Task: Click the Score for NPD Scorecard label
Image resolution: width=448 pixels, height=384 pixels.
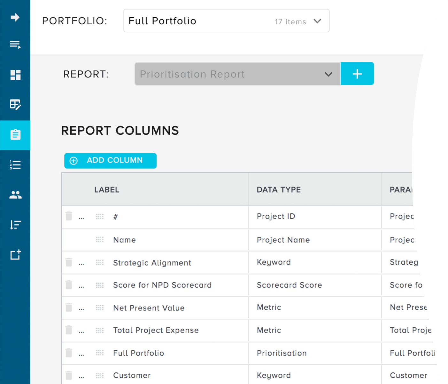Action: 162,285
